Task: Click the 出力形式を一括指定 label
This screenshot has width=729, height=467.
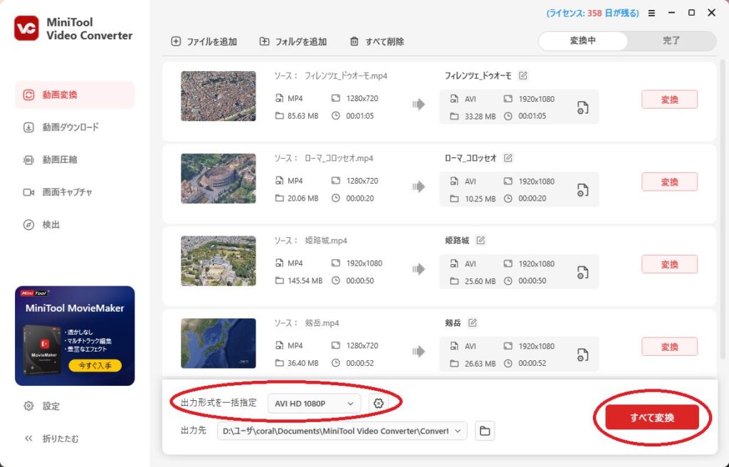Action: (219, 403)
